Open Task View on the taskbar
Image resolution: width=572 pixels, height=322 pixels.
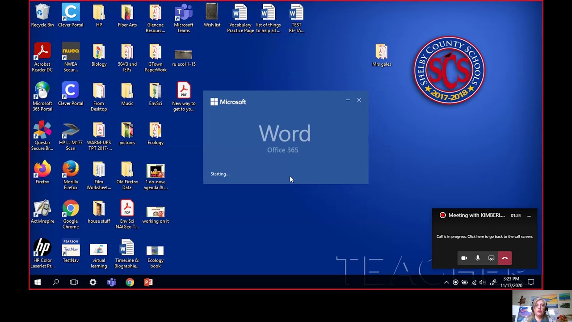coord(74,282)
